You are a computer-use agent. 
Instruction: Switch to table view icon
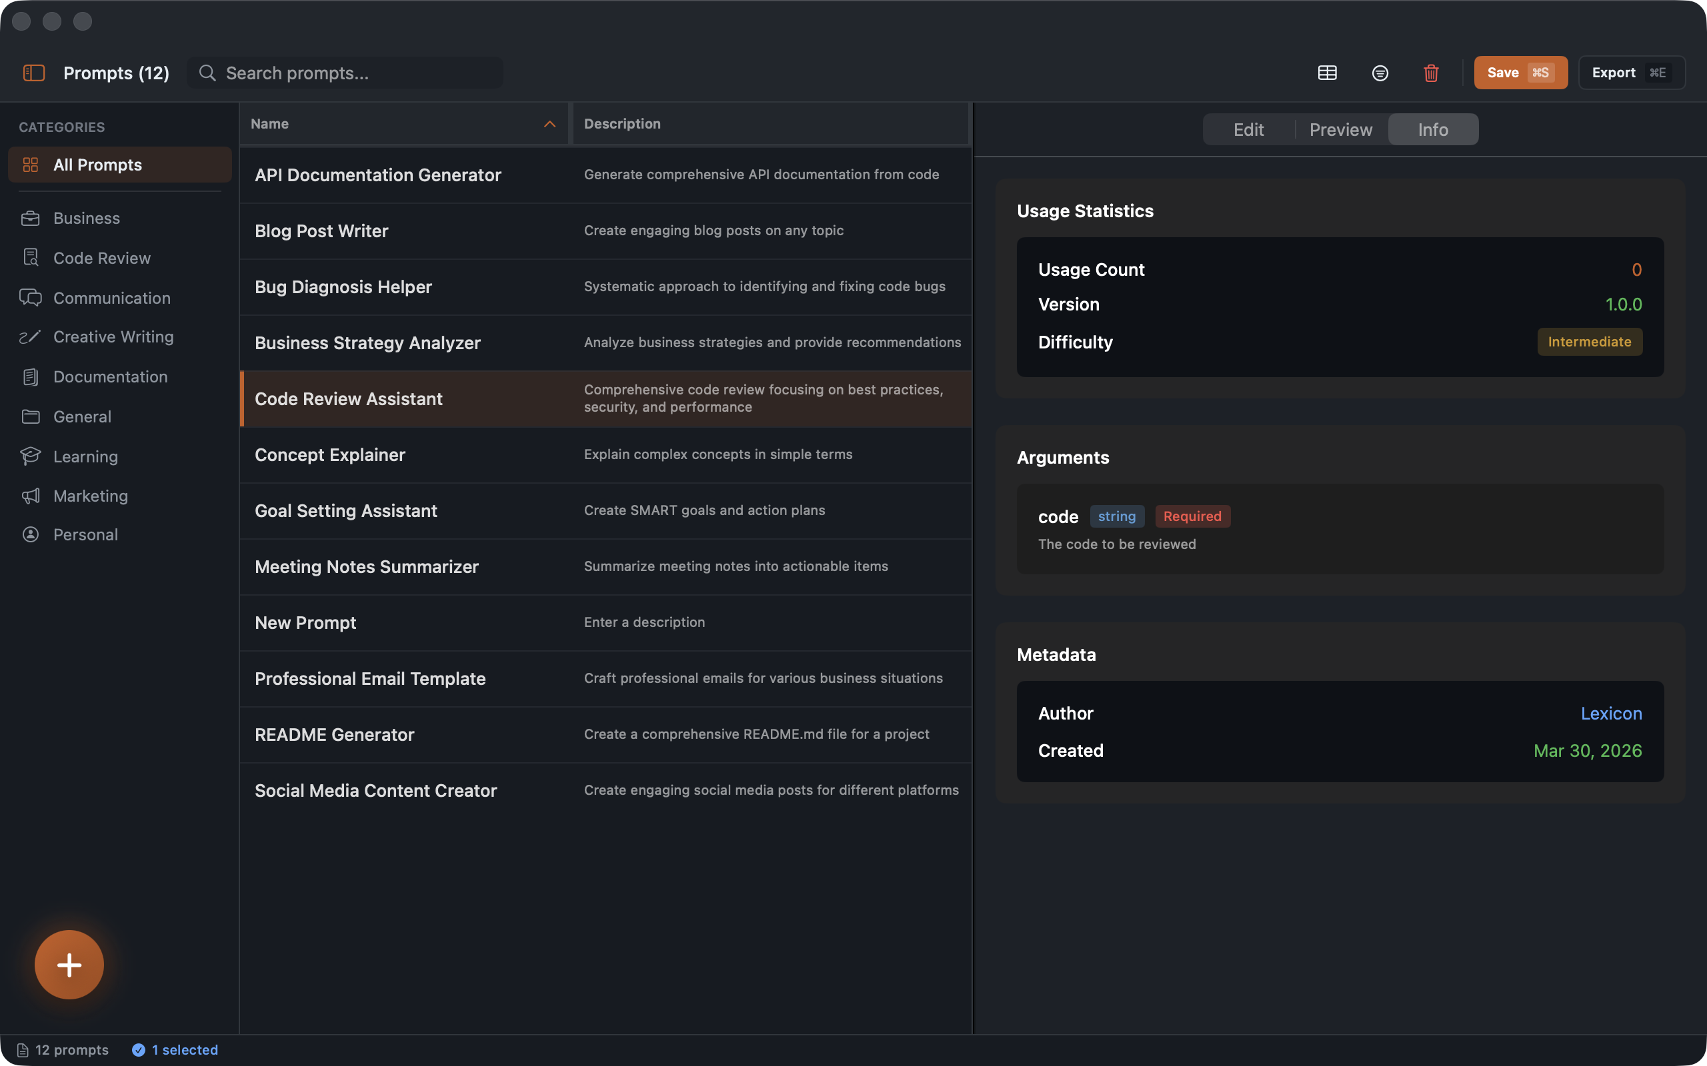1327,73
